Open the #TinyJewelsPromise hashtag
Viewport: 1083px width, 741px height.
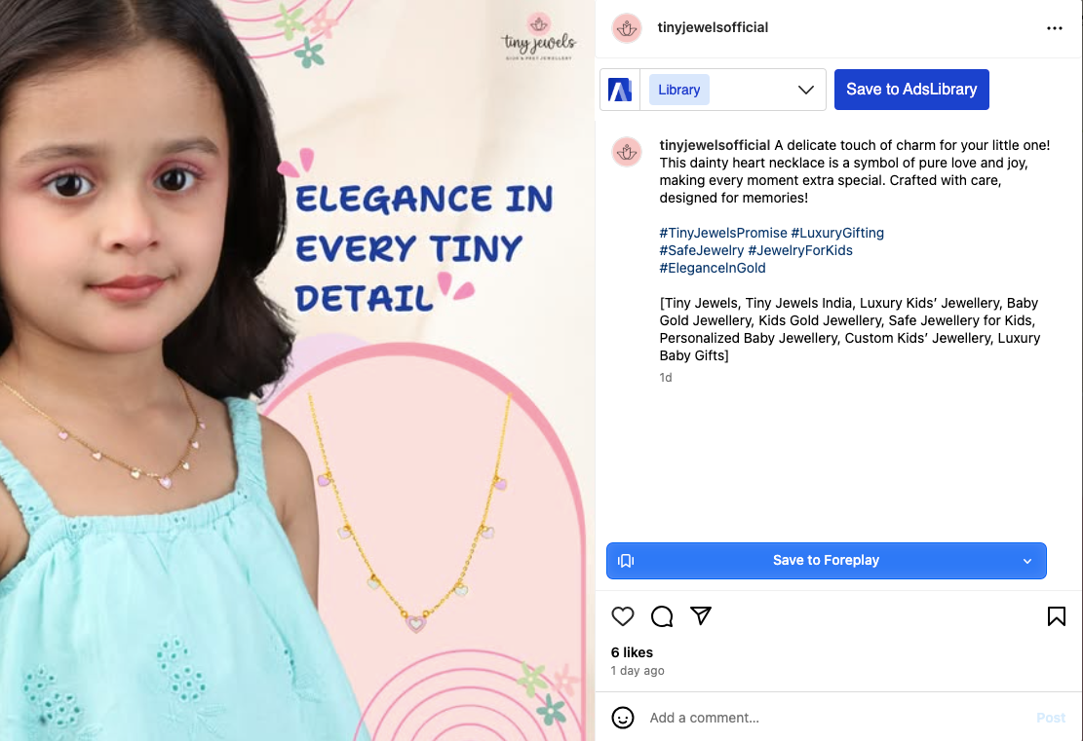coord(723,233)
